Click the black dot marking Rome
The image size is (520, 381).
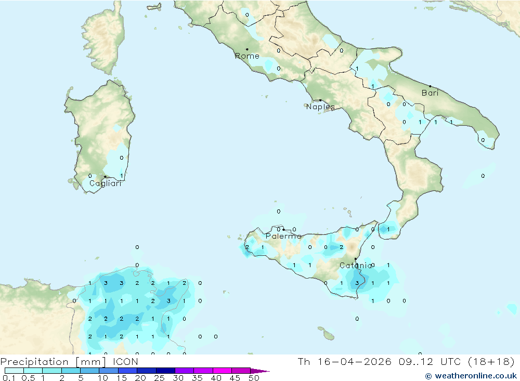(x=247, y=49)
